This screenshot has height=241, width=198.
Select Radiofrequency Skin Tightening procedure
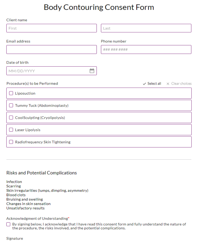click(11, 142)
